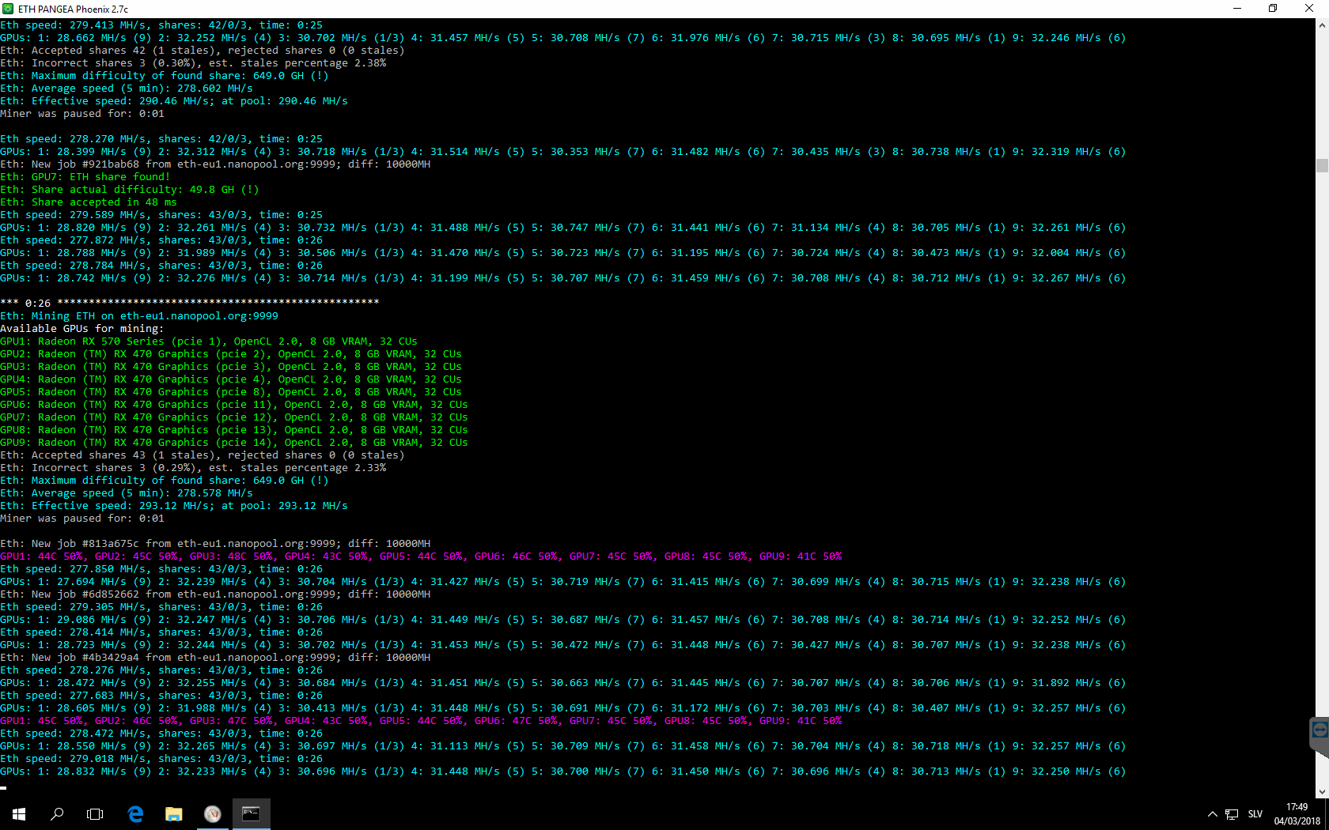
Task: Click the line 'Eth: GPU7: ETH share found!'
Action: 85,177
